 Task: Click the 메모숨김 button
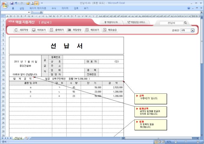pos(110,30)
